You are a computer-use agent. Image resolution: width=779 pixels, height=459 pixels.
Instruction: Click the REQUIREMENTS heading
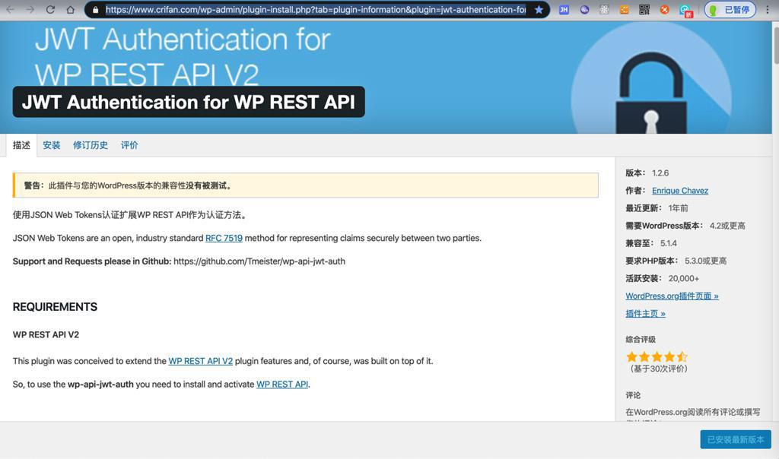pos(55,307)
